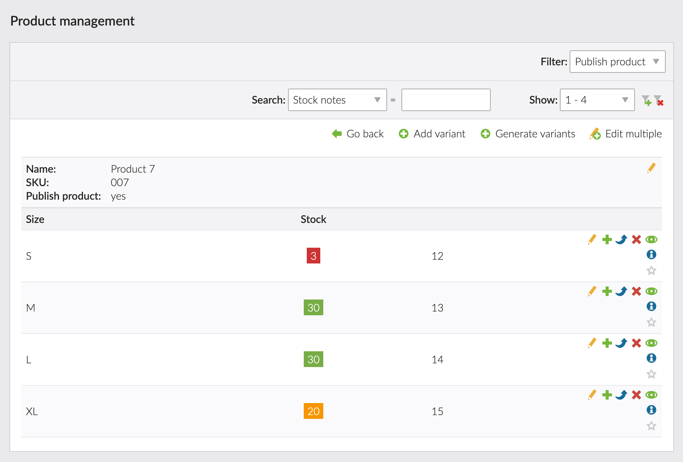
Task: Delete the XL variant with red X
Action: 636,395
